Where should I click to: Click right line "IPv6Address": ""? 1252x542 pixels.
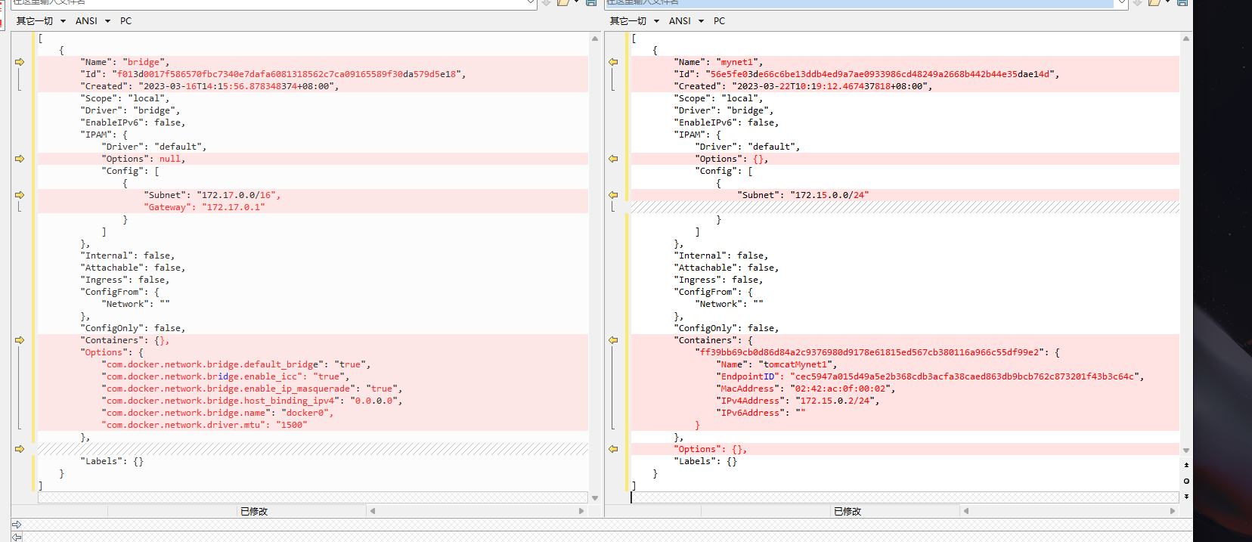click(761, 413)
